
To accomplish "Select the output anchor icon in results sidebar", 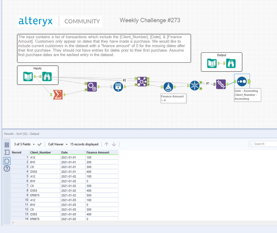I will tap(7, 161).
